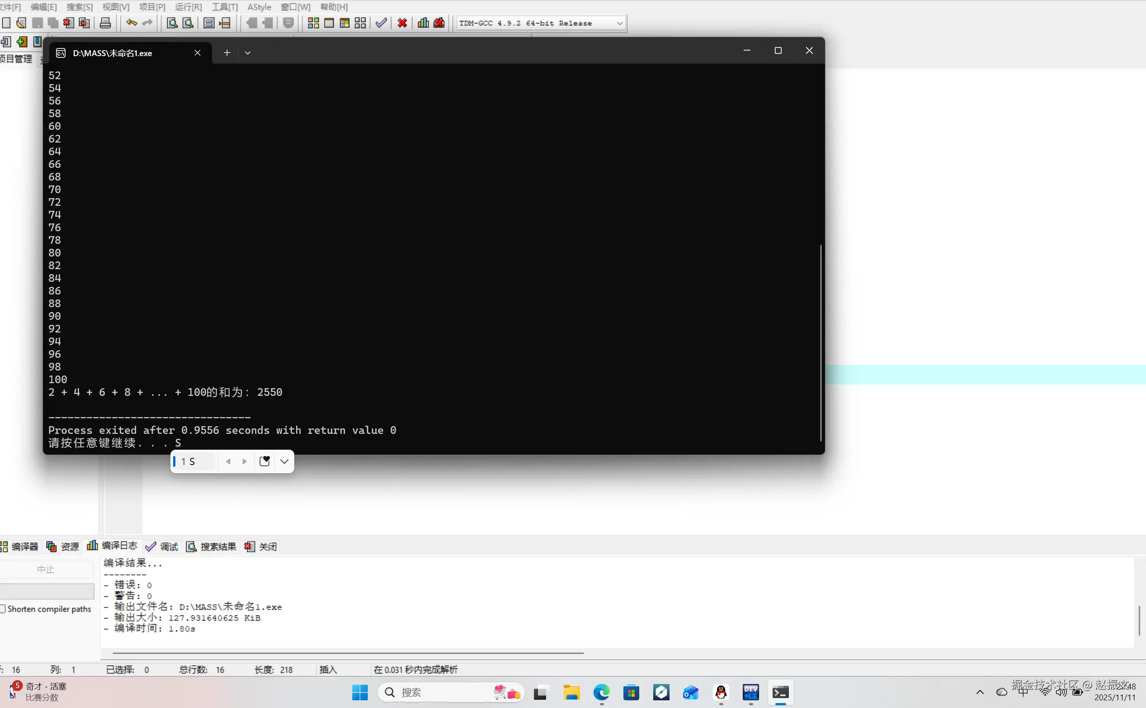The image size is (1146, 708).
Task: Click the Find magnifier icon in toolbar
Action: [172, 23]
